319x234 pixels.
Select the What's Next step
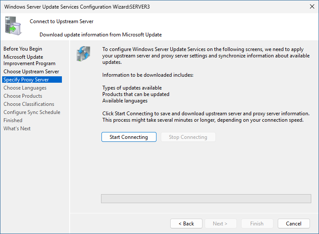pos(17,128)
